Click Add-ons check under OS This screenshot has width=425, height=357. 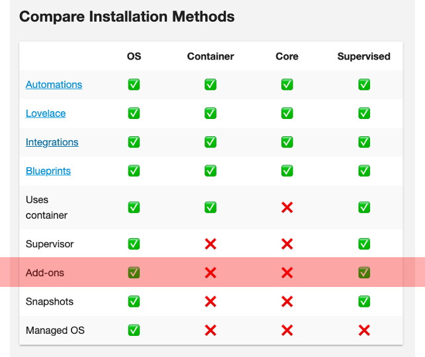click(134, 272)
